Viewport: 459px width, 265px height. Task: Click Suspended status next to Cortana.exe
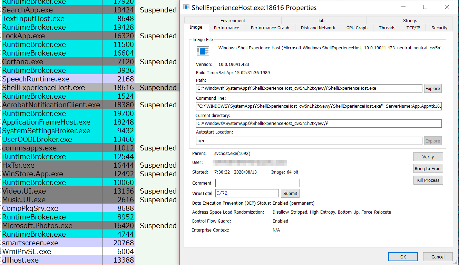click(158, 62)
